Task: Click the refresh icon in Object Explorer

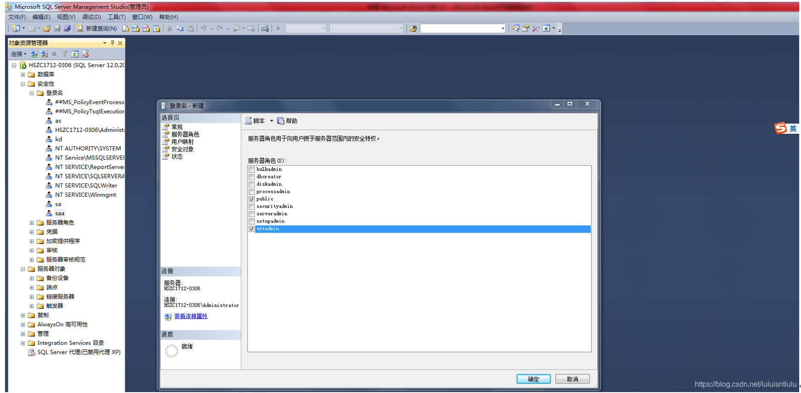Action: click(x=74, y=54)
